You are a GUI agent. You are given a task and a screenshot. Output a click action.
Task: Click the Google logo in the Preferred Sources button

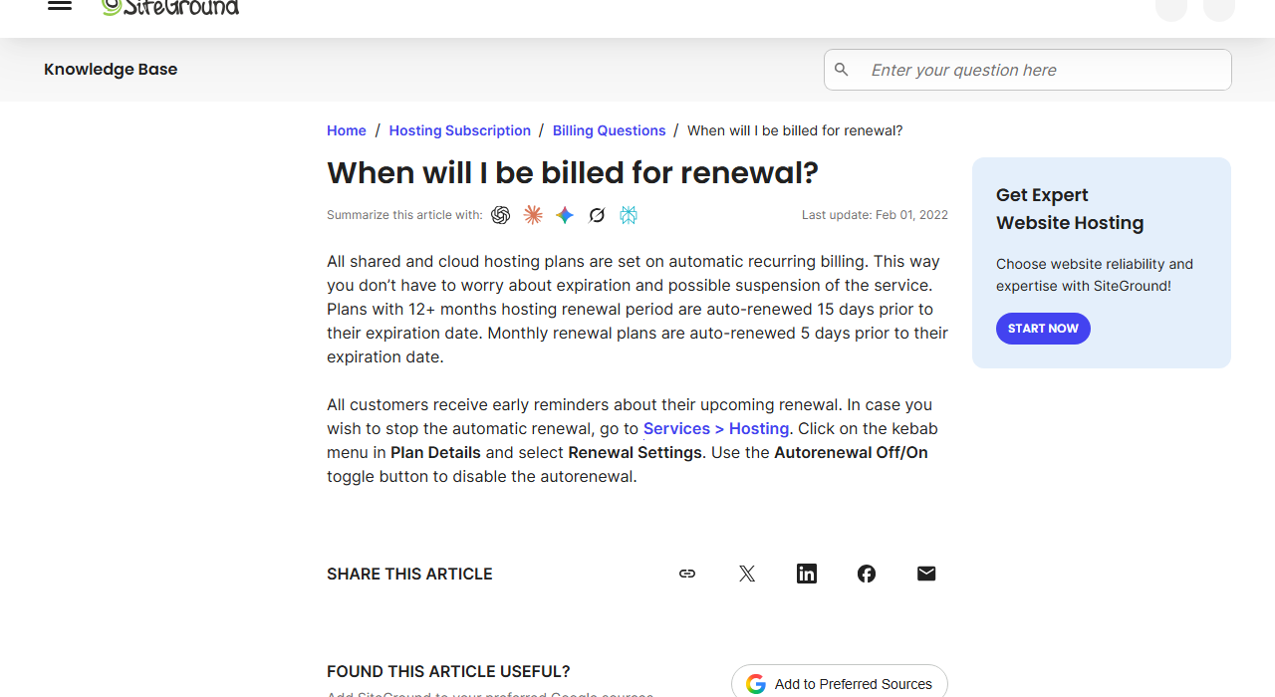click(756, 684)
